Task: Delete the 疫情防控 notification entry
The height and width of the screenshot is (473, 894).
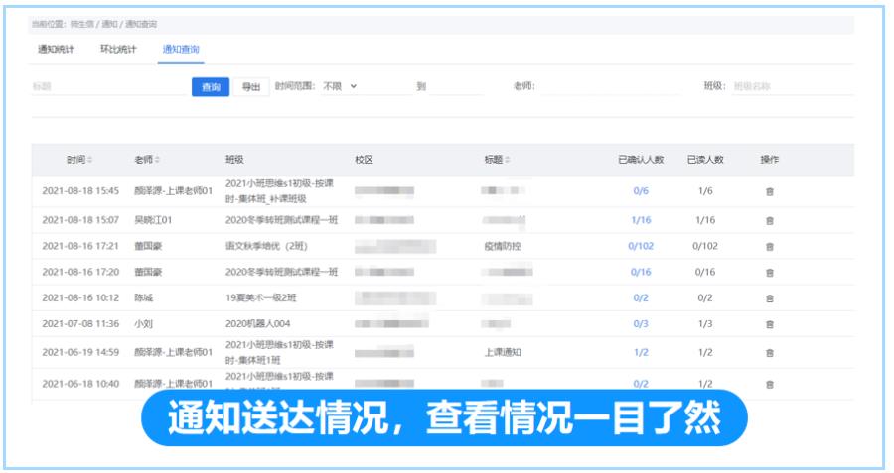Action: pyautogui.click(x=769, y=246)
